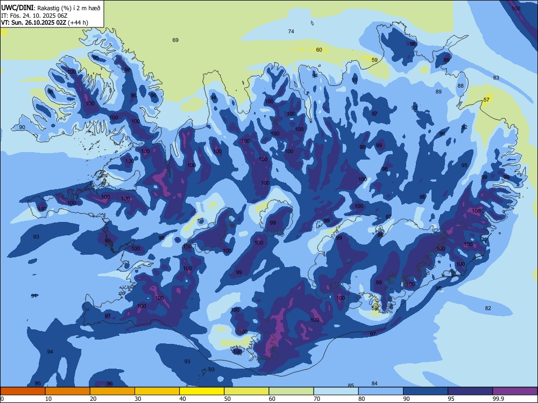Viewport: 538px width, 403px height.
Task: Select the pale yellow 50–60 legend swatch
Action: pyautogui.click(x=247, y=391)
